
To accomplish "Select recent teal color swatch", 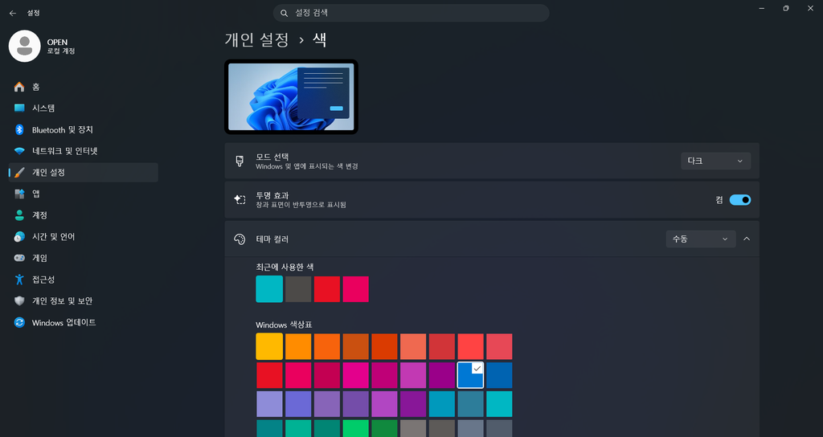I will pos(269,289).
